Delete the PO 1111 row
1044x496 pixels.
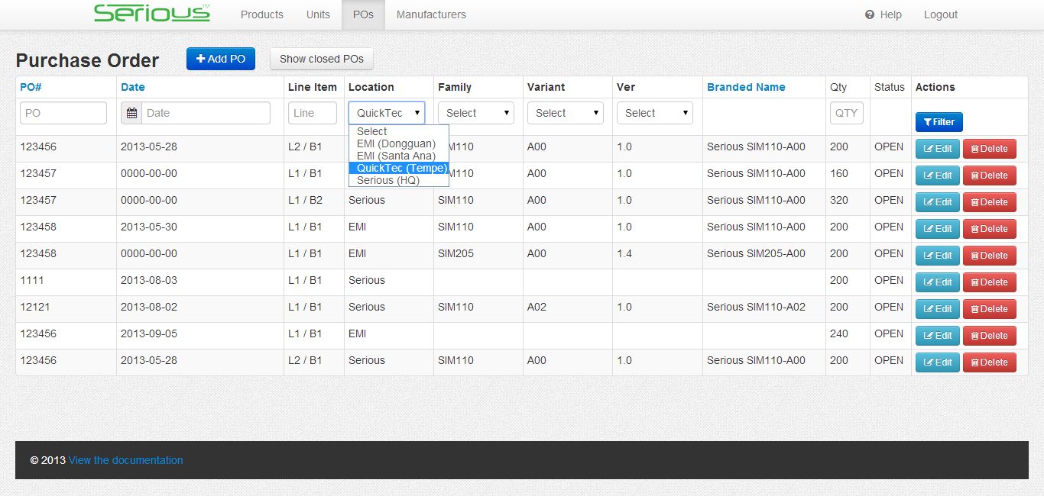pyautogui.click(x=989, y=282)
